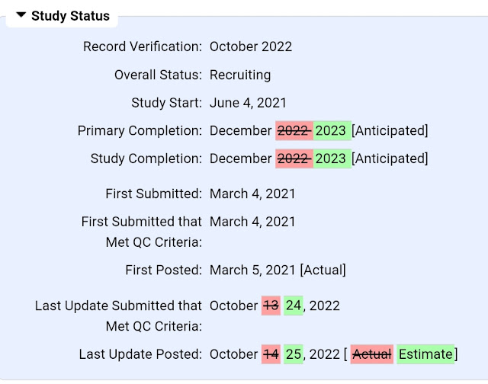
Task: Click Anticipated label beside Study Completion
Action: (x=390, y=158)
